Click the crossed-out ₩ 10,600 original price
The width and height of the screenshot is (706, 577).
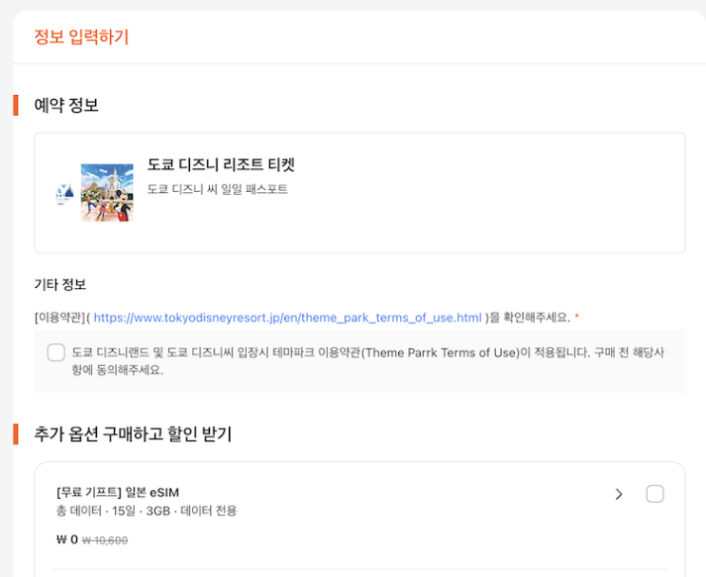tap(105, 540)
